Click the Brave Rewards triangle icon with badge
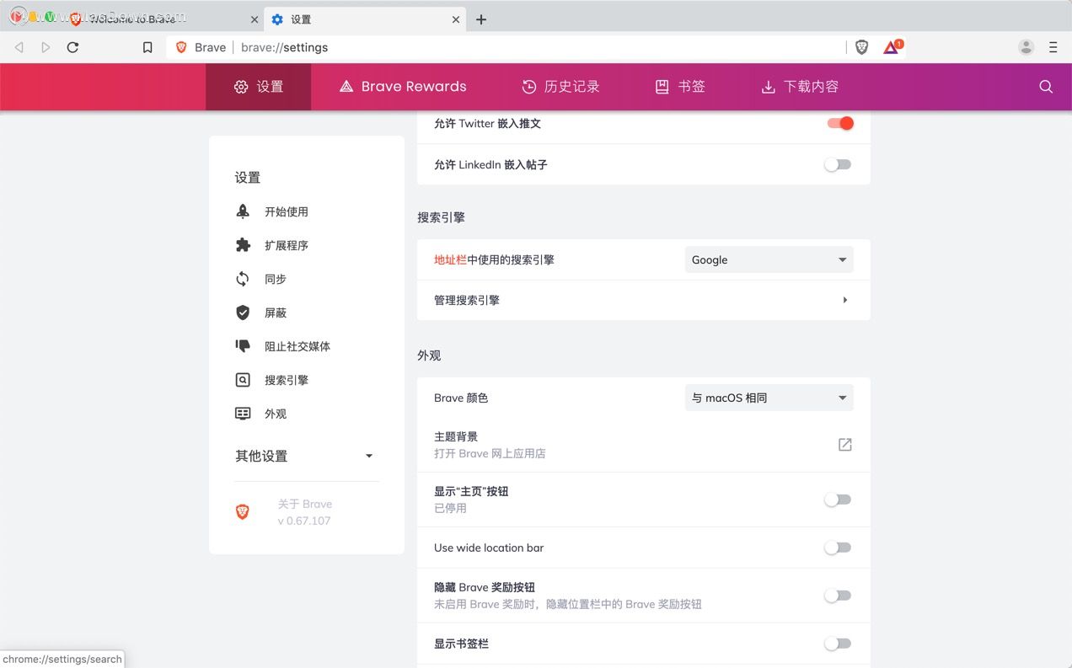The height and width of the screenshot is (668, 1072). 892,47
